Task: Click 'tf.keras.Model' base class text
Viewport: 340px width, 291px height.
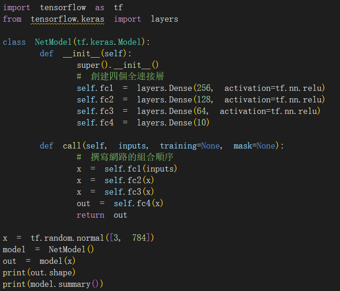Action: (109, 42)
